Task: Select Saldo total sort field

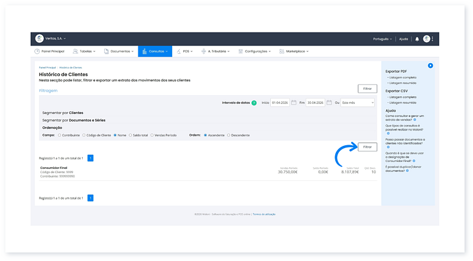Action: click(130, 135)
